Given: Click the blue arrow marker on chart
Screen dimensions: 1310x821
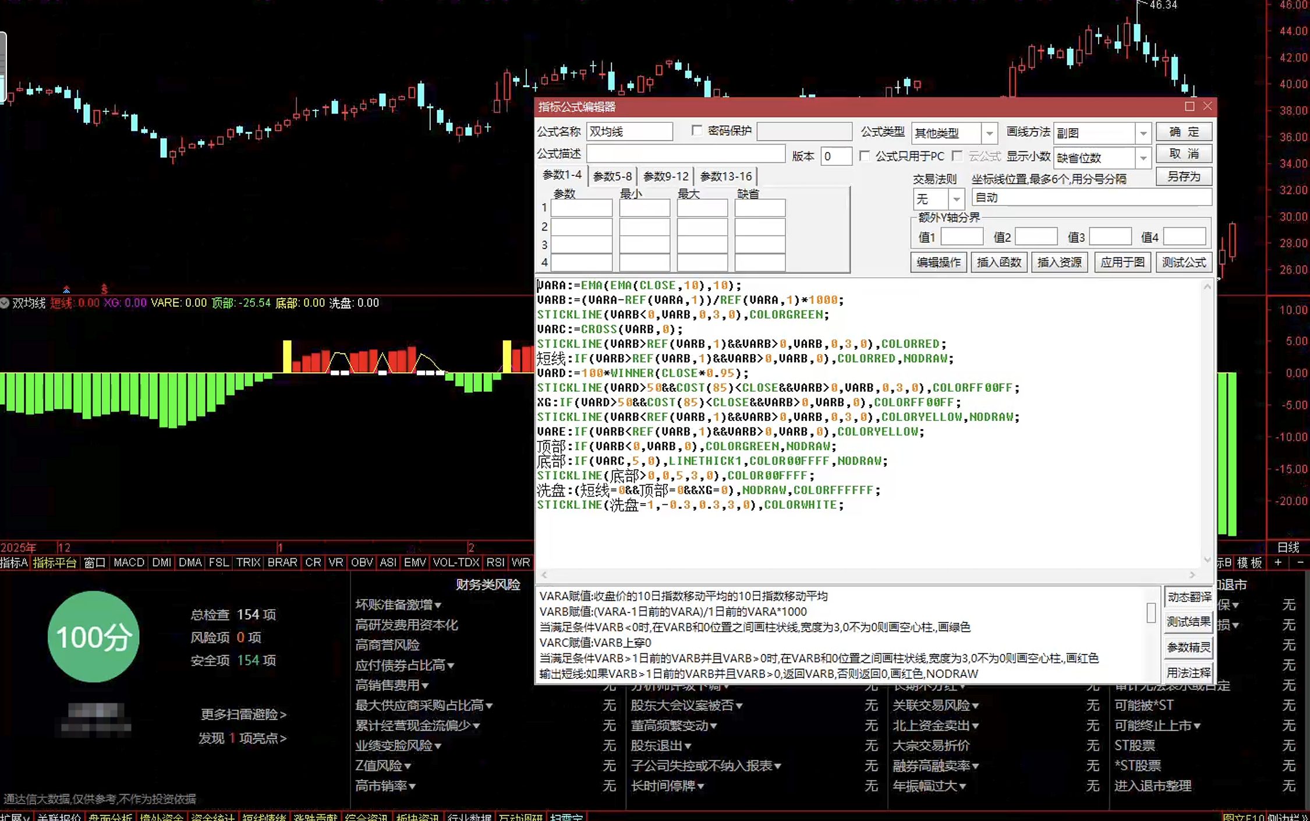Looking at the screenshot, I should coord(66,289).
